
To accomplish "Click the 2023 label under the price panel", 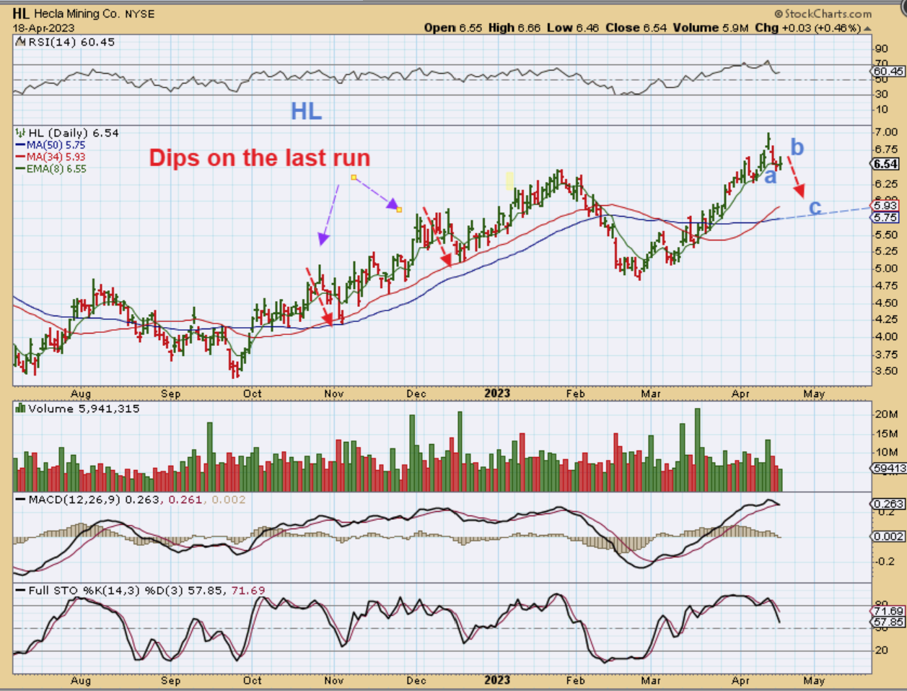I will pos(497,394).
